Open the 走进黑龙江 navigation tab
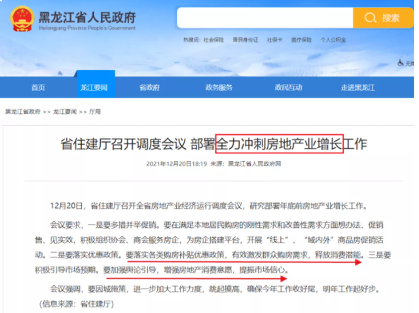 [358, 87]
